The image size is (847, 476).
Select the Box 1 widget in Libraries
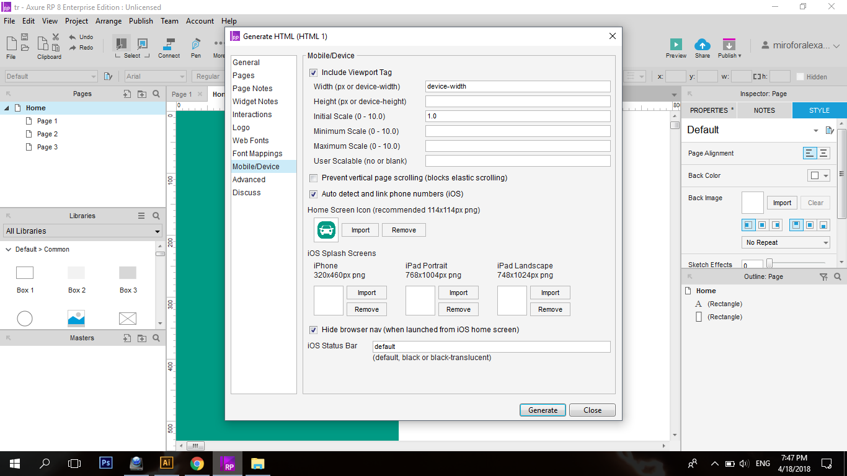[25, 272]
